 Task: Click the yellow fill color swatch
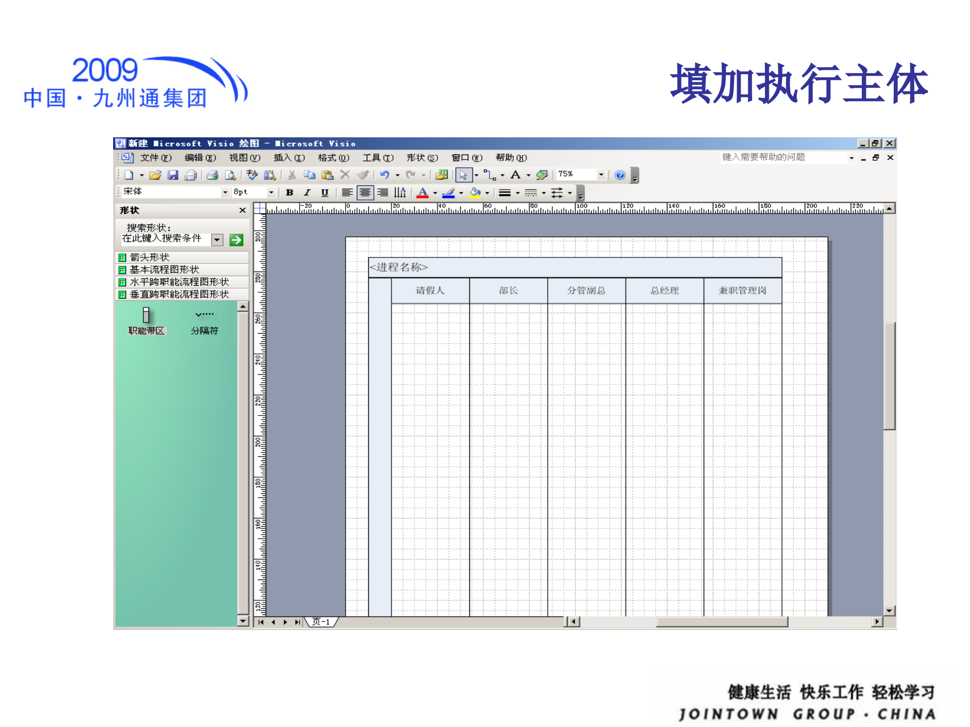click(x=474, y=194)
